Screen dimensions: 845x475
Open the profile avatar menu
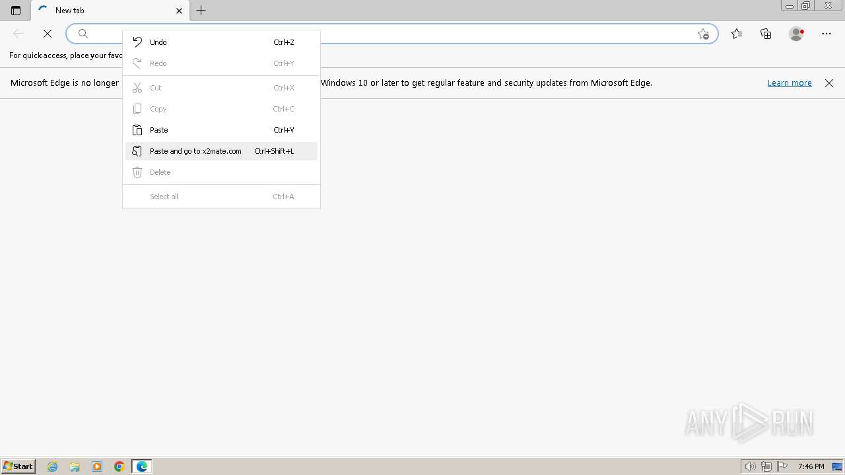tap(797, 34)
